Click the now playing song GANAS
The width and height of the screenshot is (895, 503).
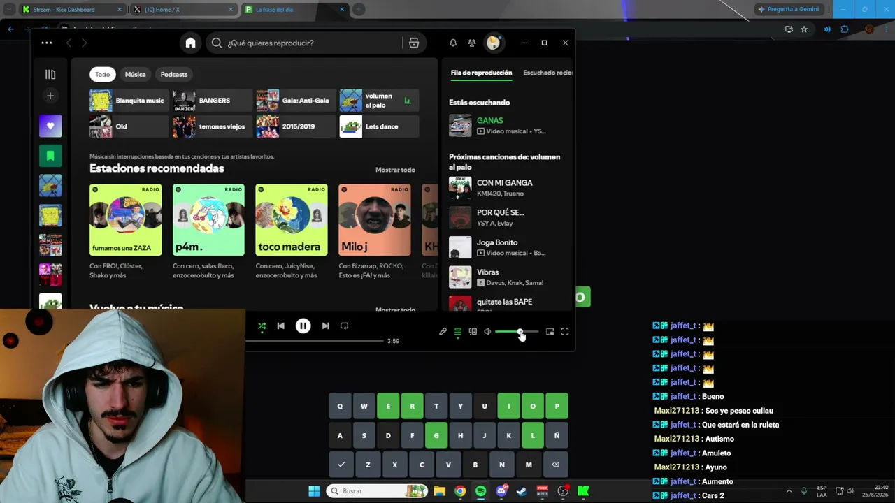tap(489, 120)
